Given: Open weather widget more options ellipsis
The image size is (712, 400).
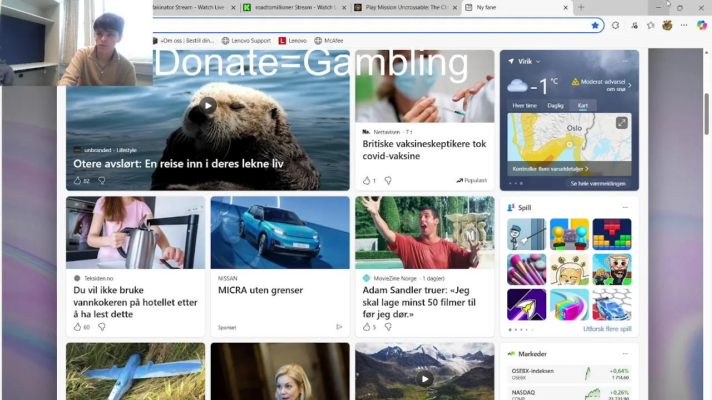Looking at the screenshot, I should click(x=625, y=61).
